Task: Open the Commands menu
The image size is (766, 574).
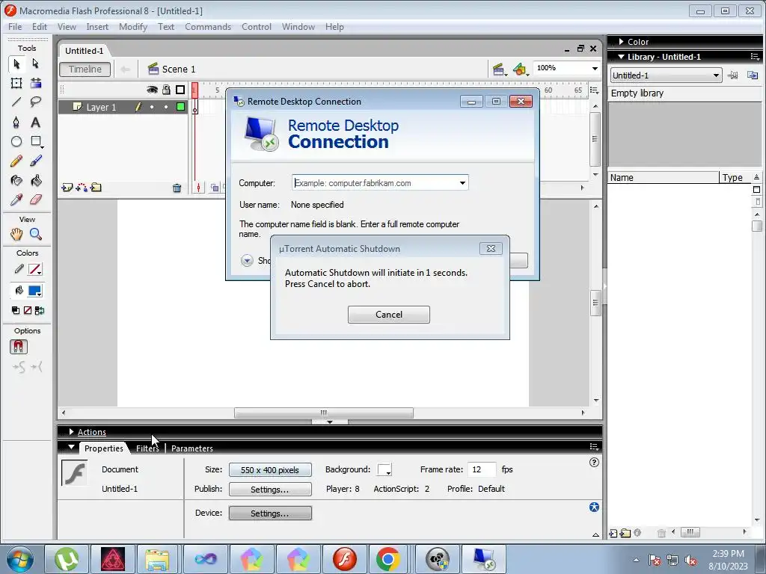Action: 208,27
